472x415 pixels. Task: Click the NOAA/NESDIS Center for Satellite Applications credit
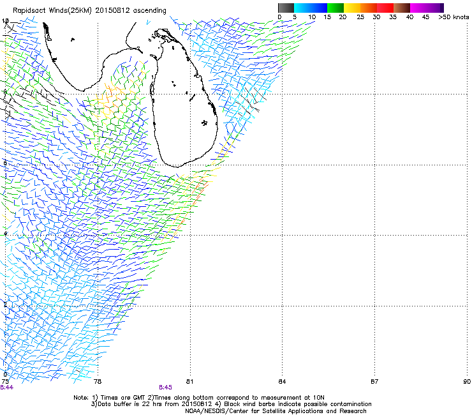coord(276,411)
